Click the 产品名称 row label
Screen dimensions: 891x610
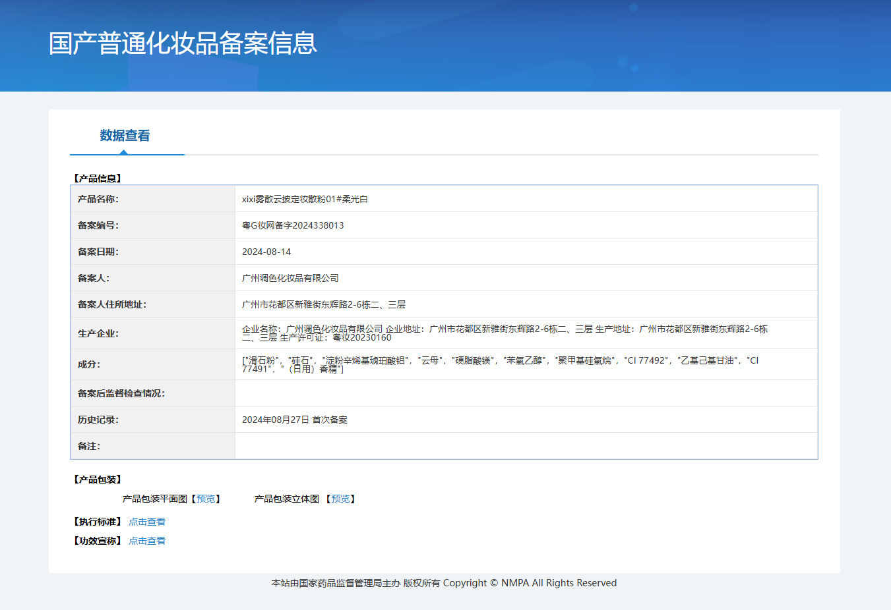click(98, 199)
